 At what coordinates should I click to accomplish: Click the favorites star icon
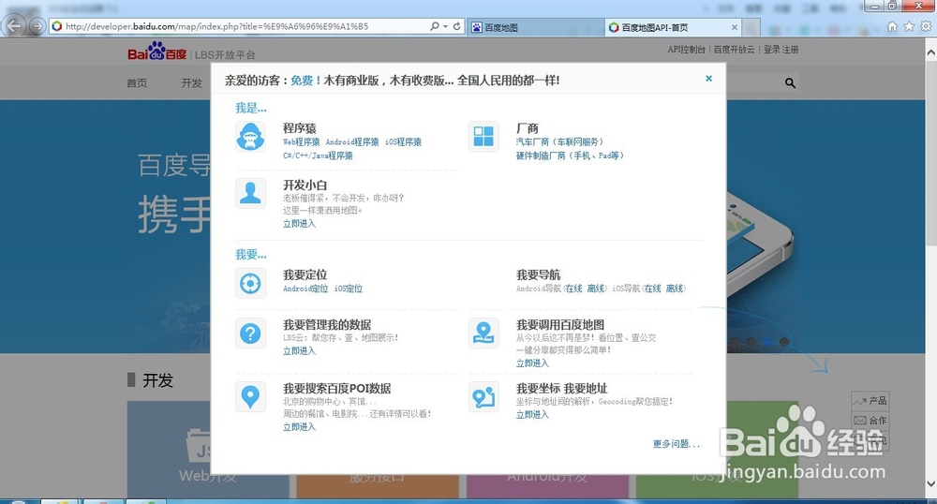pos(909,26)
